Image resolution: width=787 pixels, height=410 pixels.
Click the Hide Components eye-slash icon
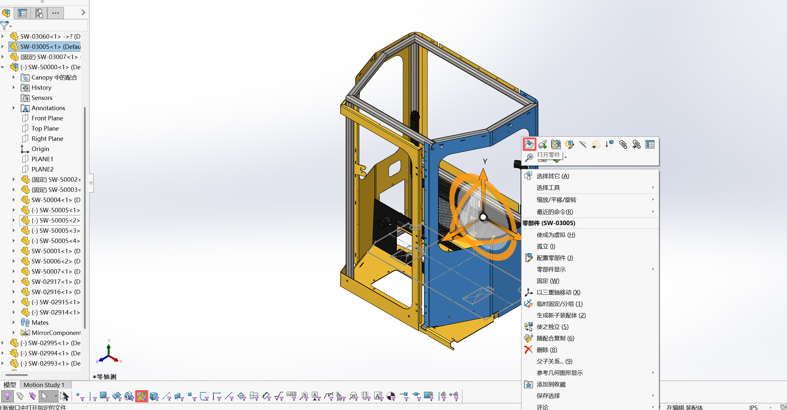click(583, 144)
